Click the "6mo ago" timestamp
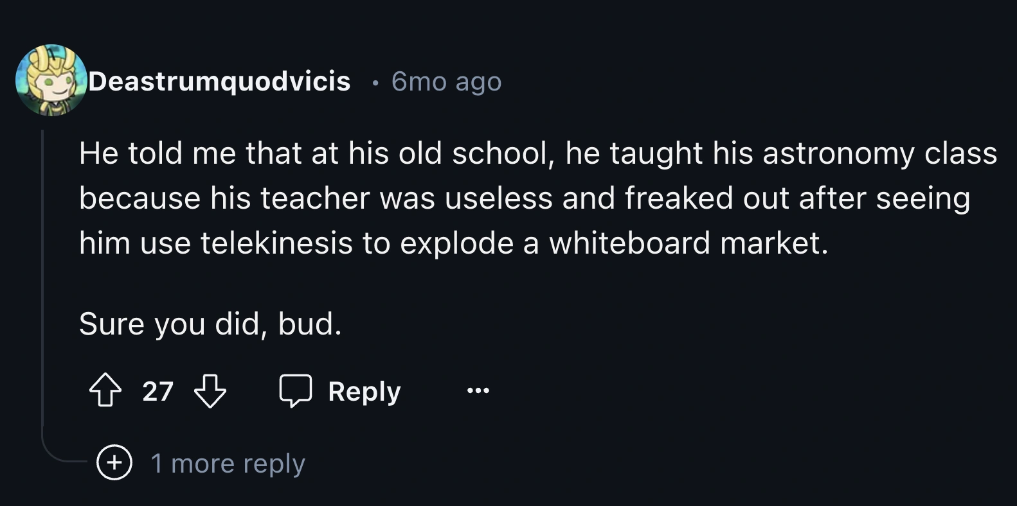This screenshot has height=506, width=1017. click(446, 82)
